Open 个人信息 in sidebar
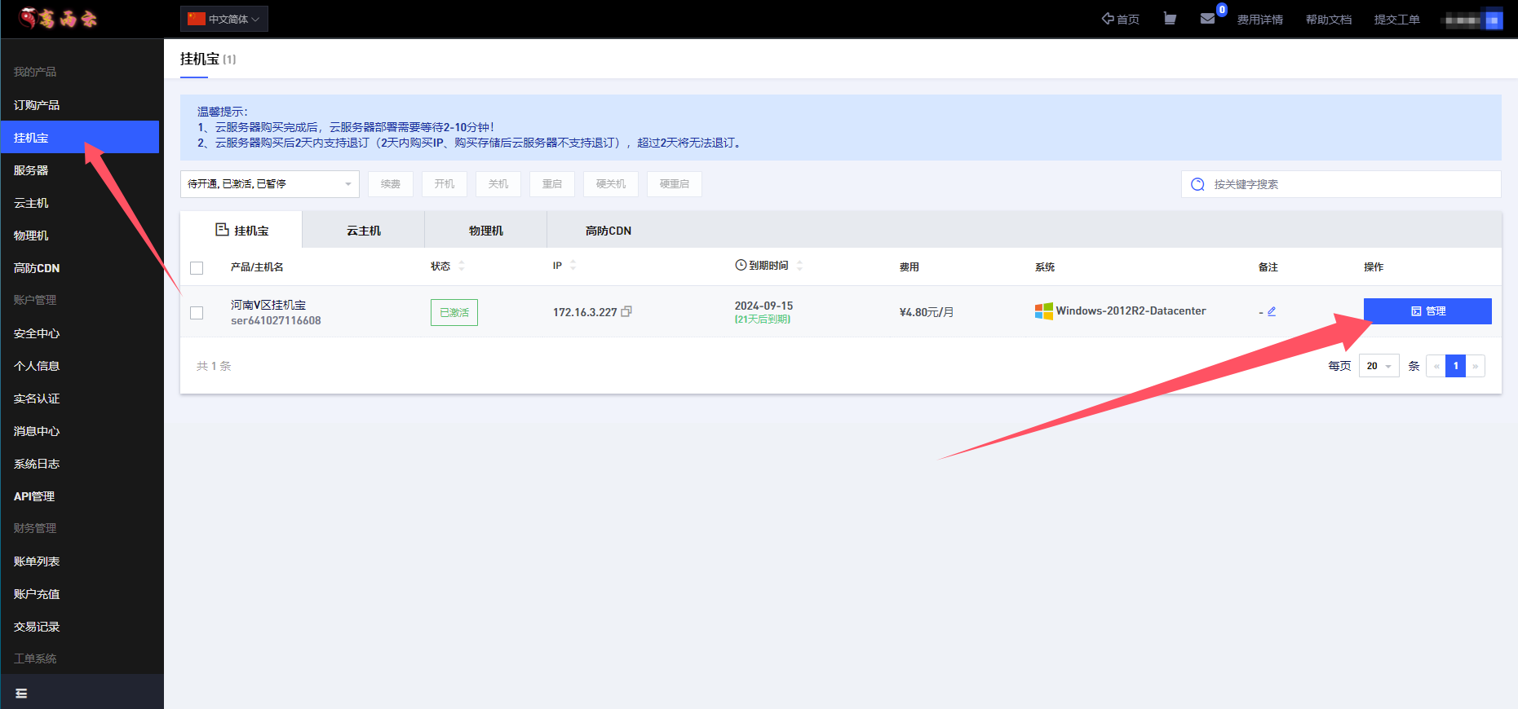The width and height of the screenshot is (1518, 709). 37,366
